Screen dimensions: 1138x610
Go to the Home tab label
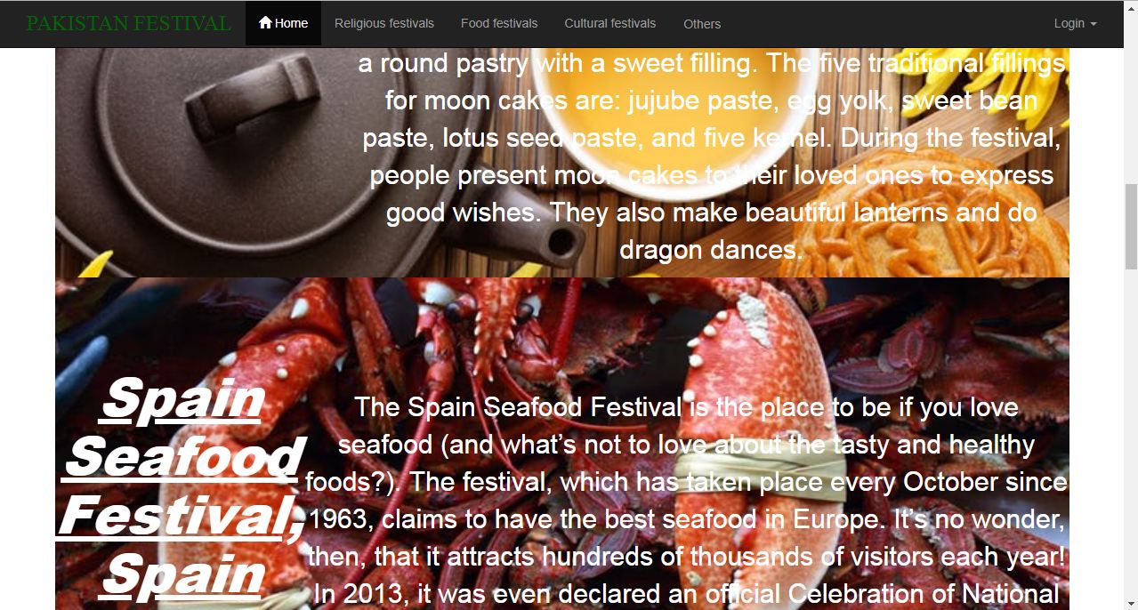coord(291,23)
